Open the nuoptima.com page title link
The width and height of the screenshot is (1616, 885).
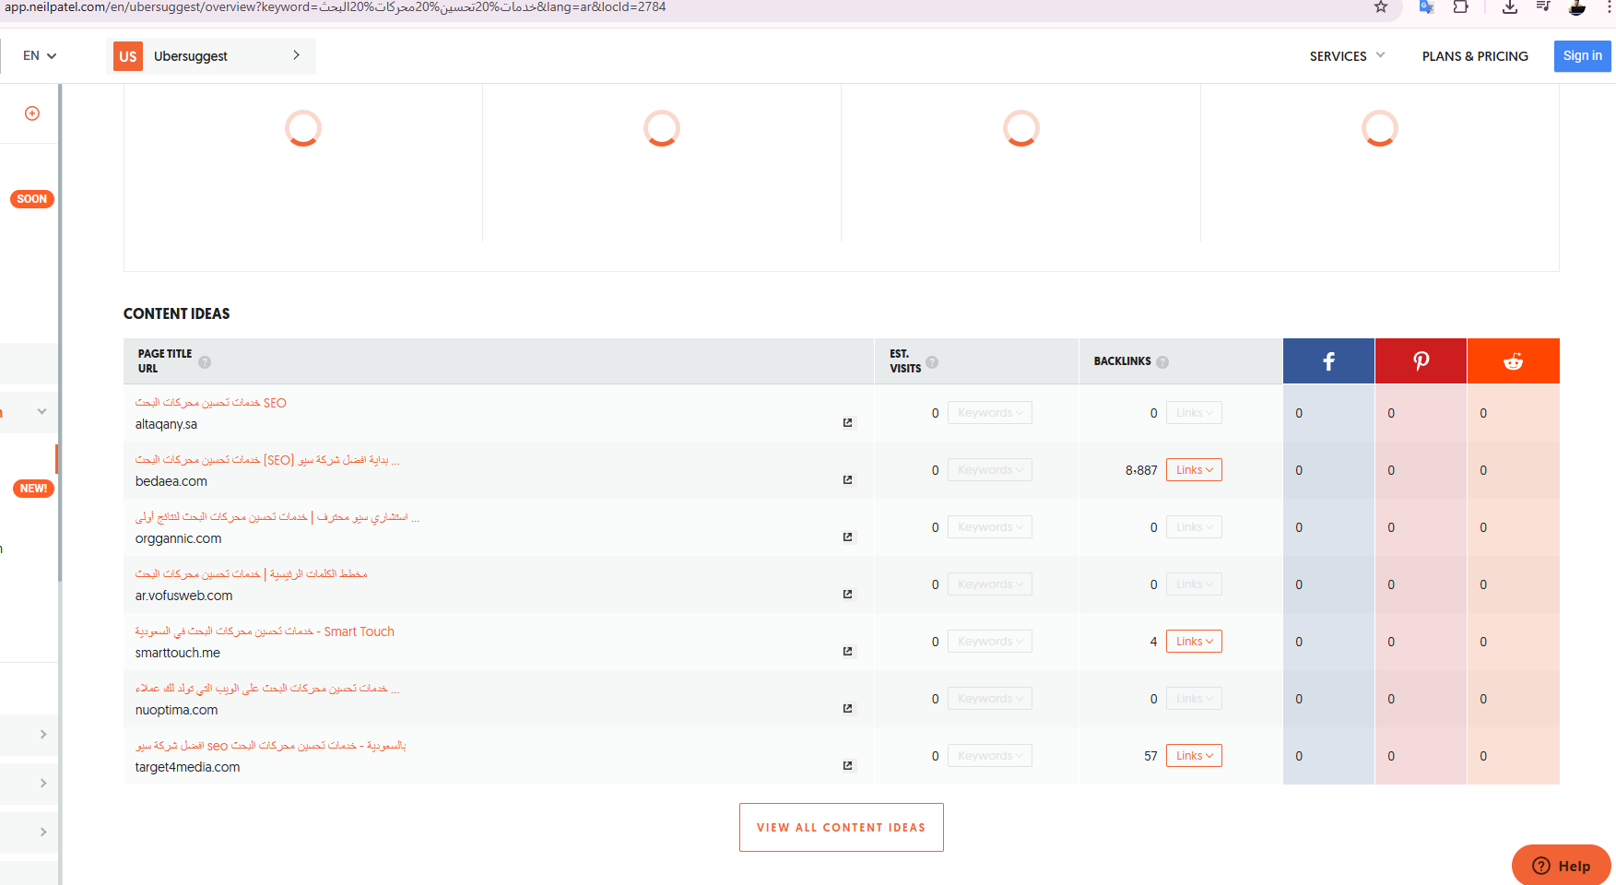click(267, 689)
